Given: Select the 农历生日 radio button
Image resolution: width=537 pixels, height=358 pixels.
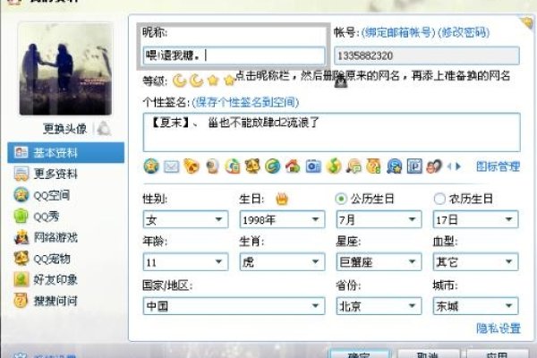Looking at the screenshot, I should [439, 199].
